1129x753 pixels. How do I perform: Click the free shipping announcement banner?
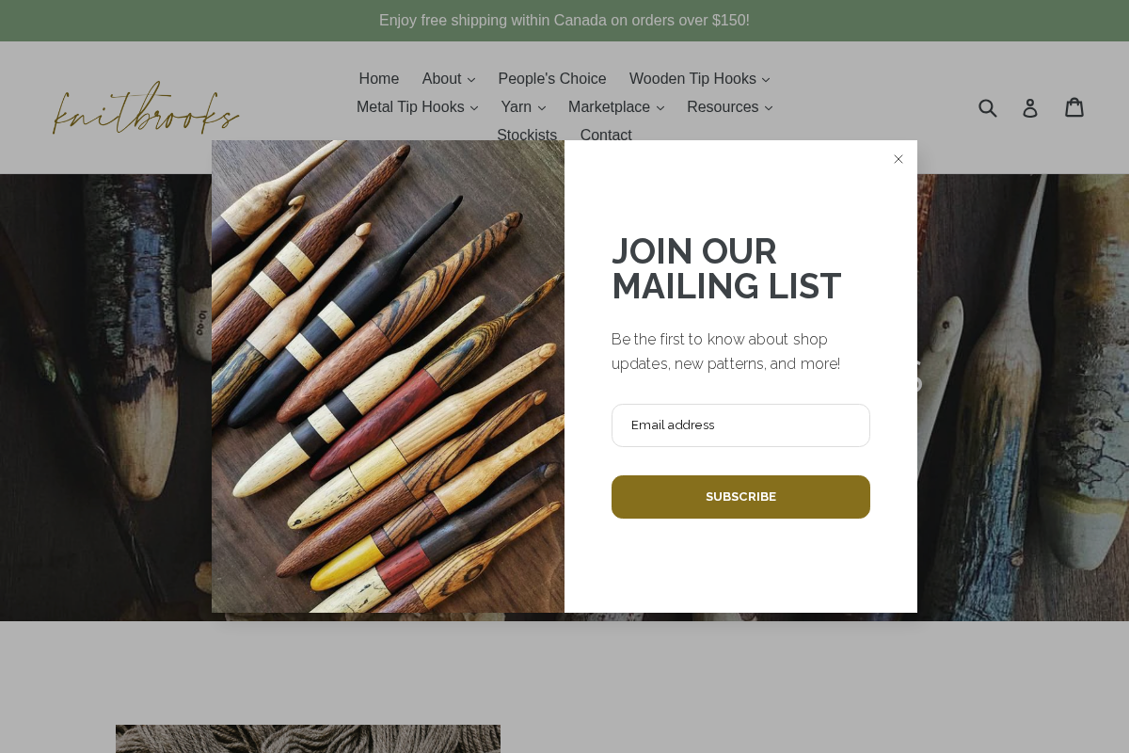pos(564,20)
